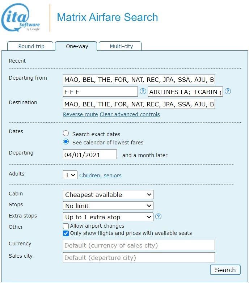Click the Matrix Airfare Search heading
This screenshot has width=249, height=283.
tap(107, 17)
